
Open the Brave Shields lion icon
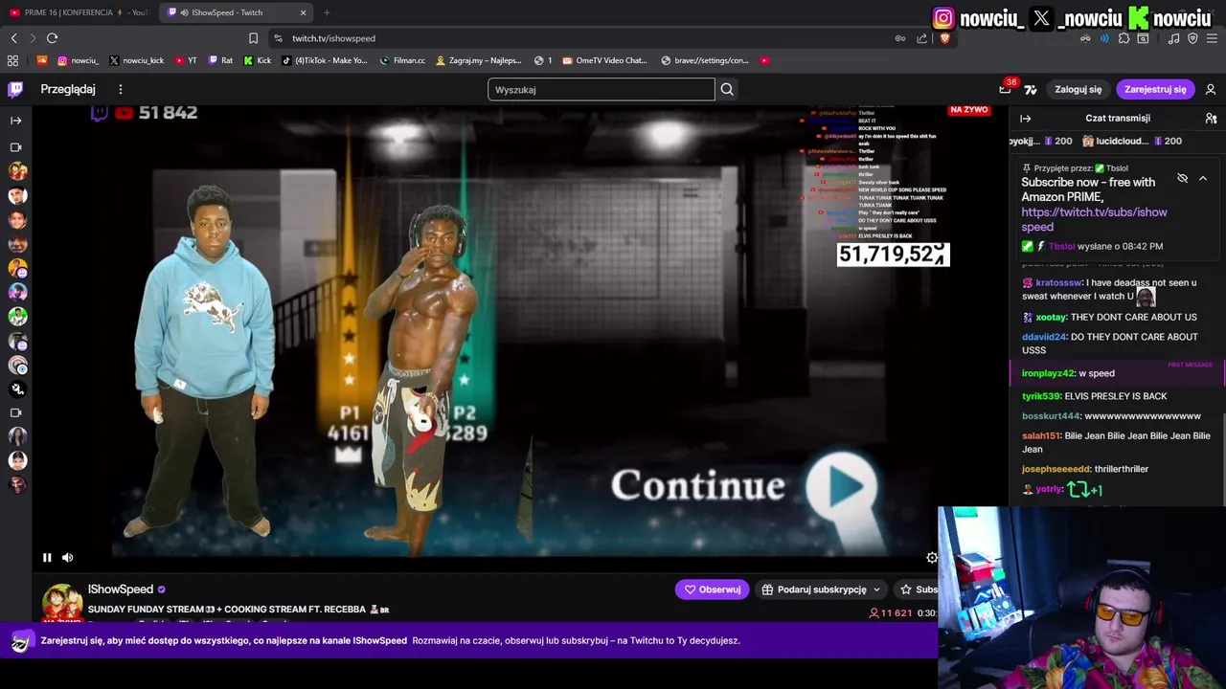coord(944,38)
